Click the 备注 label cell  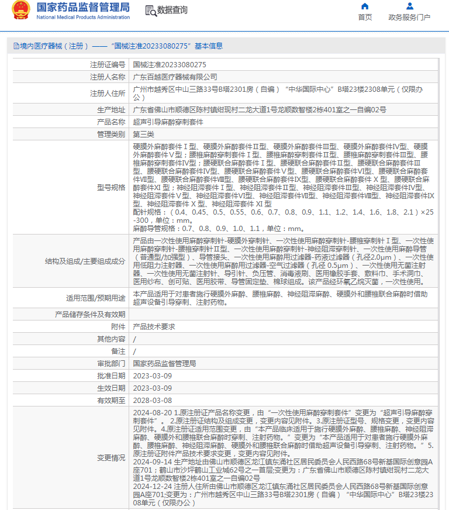click(x=71, y=352)
